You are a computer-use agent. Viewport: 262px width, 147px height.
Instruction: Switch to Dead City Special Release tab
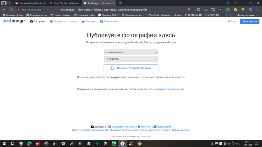click(x=65, y=3)
